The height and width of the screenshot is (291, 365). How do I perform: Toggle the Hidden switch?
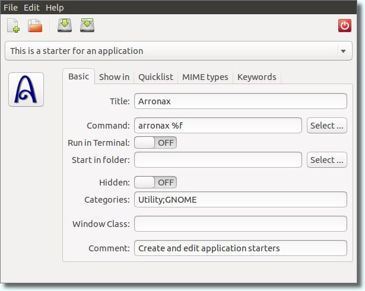click(155, 182)
